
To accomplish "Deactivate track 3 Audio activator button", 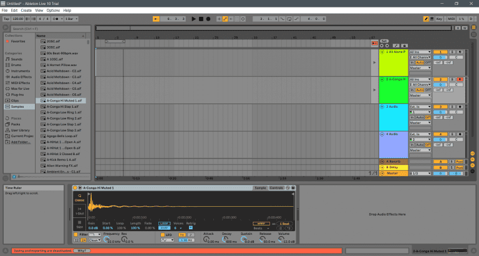I will (440, 107).
